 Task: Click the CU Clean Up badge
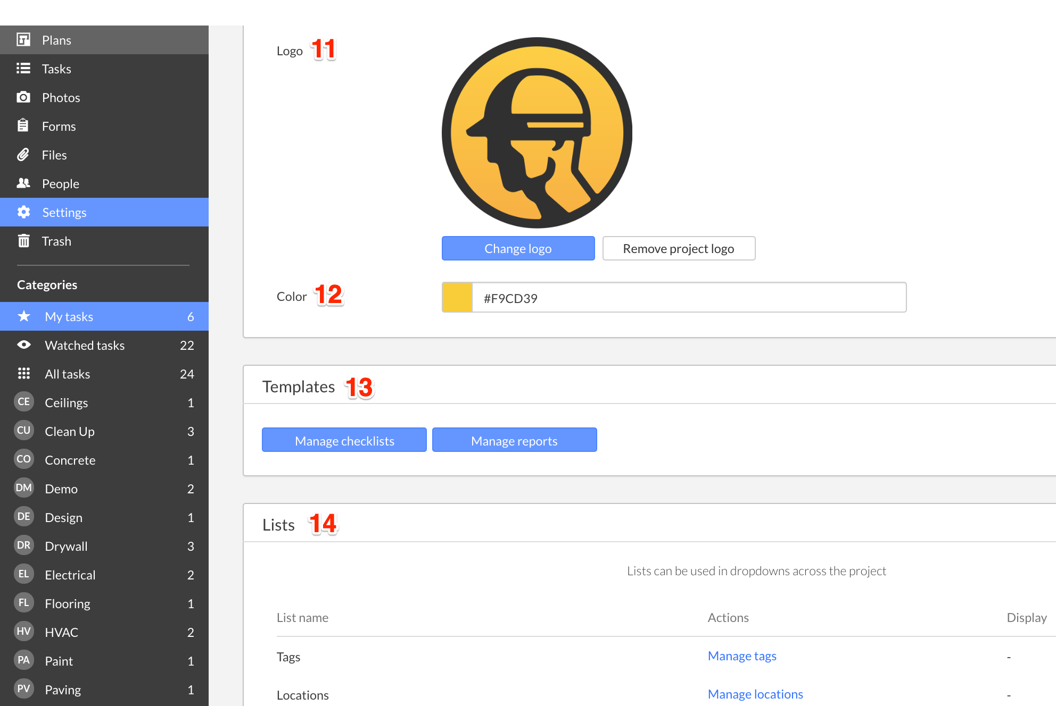(24, 431)
